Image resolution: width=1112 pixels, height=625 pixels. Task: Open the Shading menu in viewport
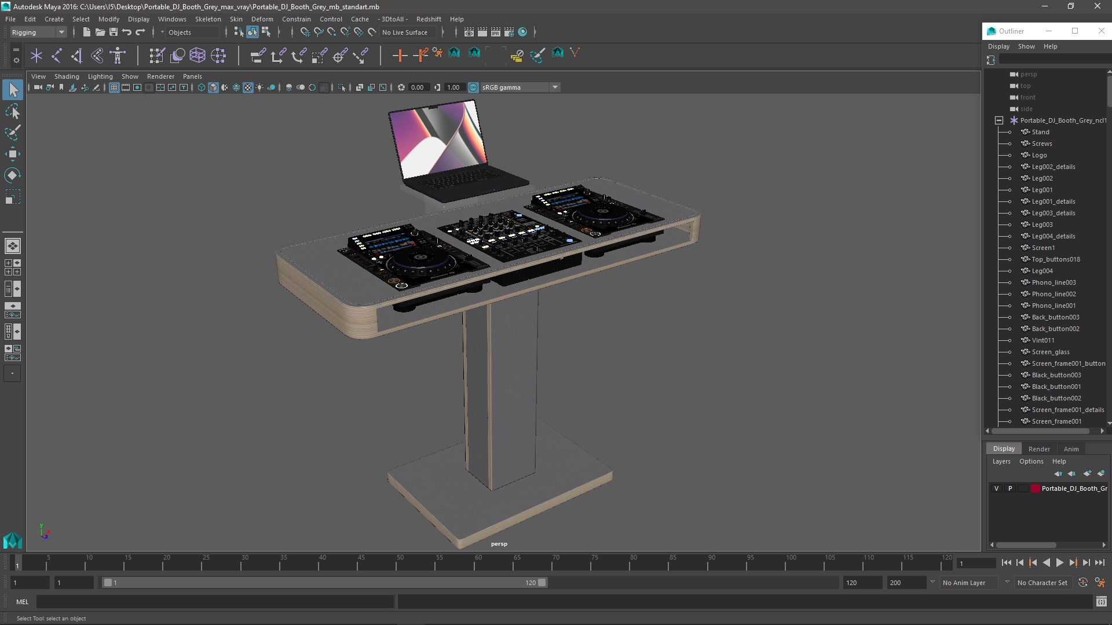(65, 76)
